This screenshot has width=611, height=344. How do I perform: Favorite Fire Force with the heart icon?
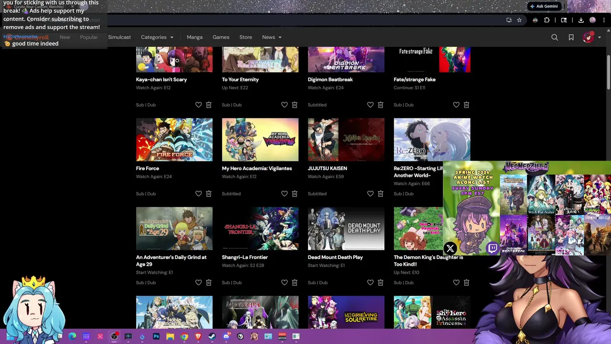coord(199,193)
